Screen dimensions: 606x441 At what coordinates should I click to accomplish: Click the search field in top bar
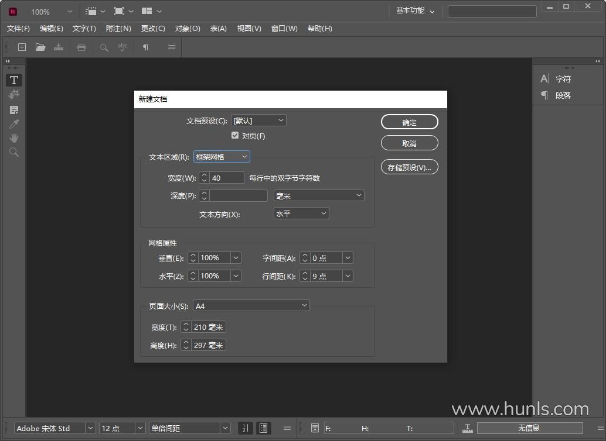[x=492, y=11]
